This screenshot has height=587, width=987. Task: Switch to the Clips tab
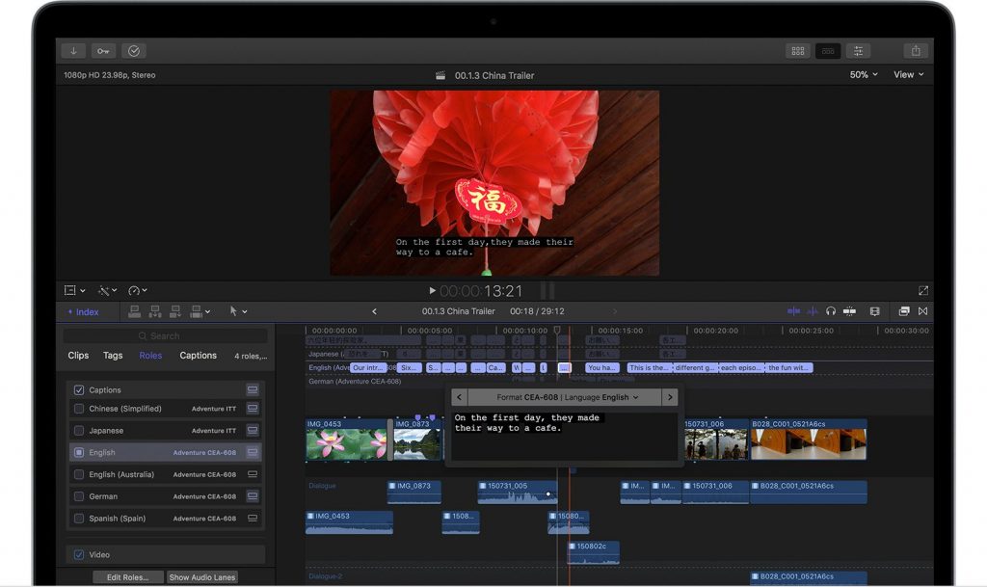[78, 356]
